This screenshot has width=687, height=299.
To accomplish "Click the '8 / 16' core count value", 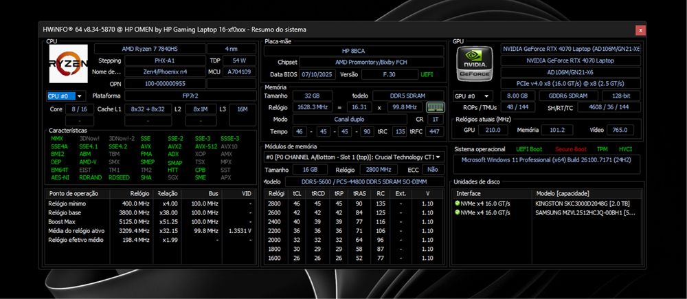I will [79, 109].
